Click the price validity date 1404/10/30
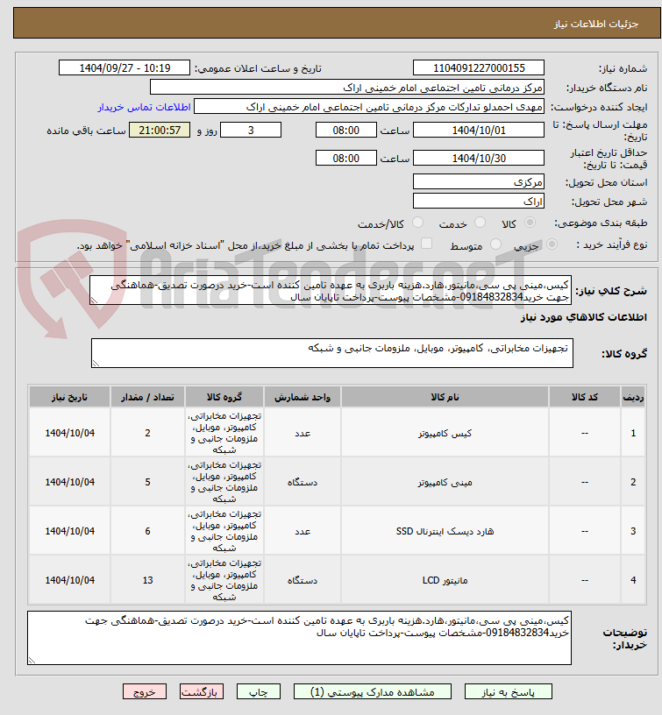The width and height of the screenshot is (662, 715). pyautogui.click(x=479, y=159)
